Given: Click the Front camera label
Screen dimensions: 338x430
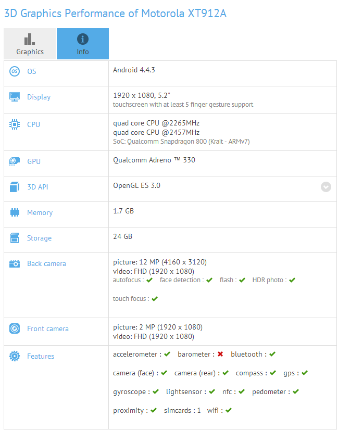Looking at the screenshot, I should tap(48, 328).
